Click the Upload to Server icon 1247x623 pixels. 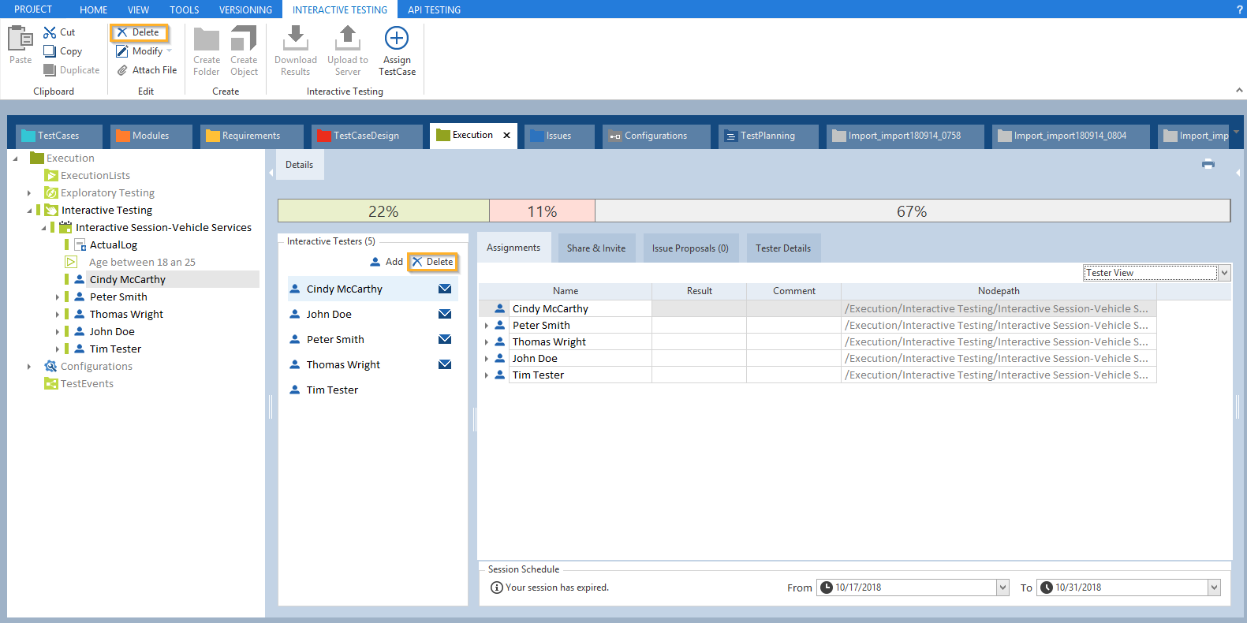[347, 39]
